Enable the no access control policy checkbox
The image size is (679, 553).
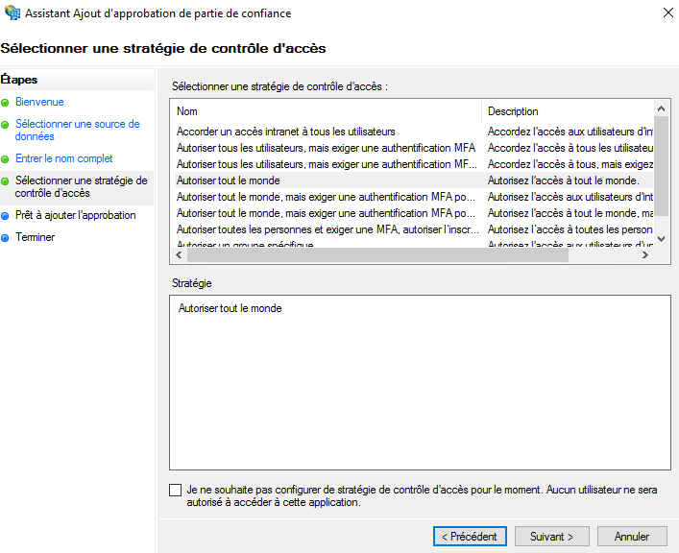pyautogui.click(x=175, y=490)
